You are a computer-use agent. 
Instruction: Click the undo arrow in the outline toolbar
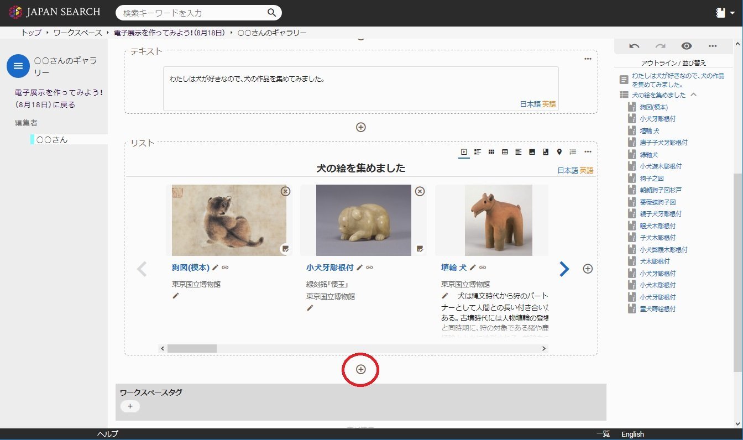(x=634, y=46)
